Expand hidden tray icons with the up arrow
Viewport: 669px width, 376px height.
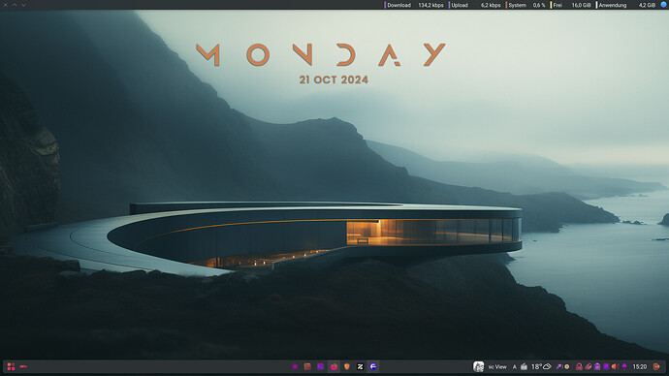click(624, 366)
